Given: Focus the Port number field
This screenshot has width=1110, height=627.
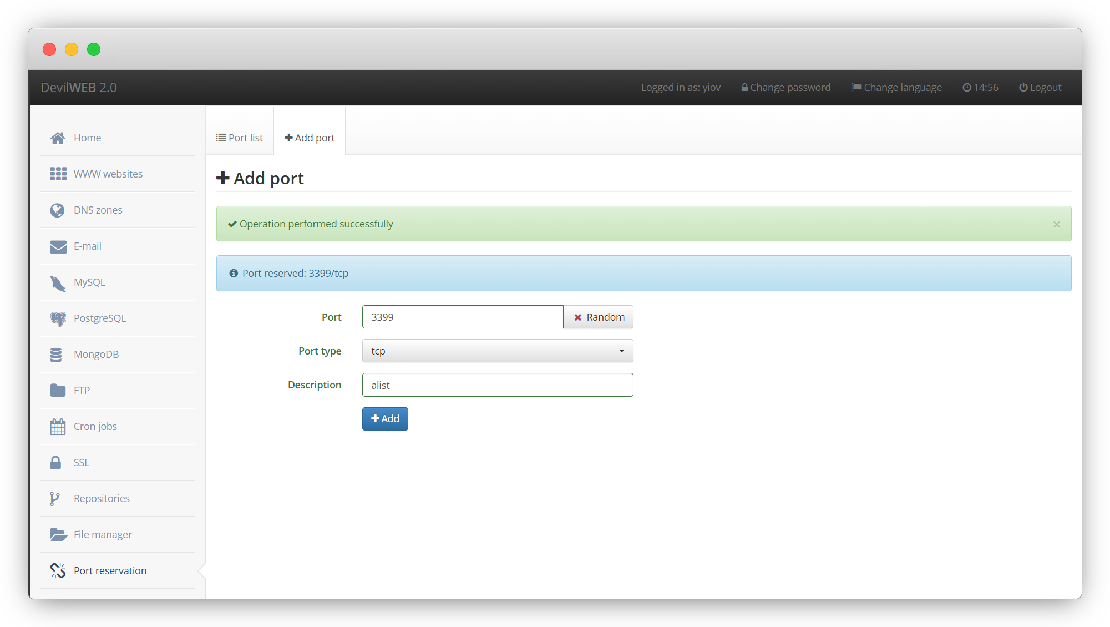Looking at the screenshot, I should tap(462, 317).
